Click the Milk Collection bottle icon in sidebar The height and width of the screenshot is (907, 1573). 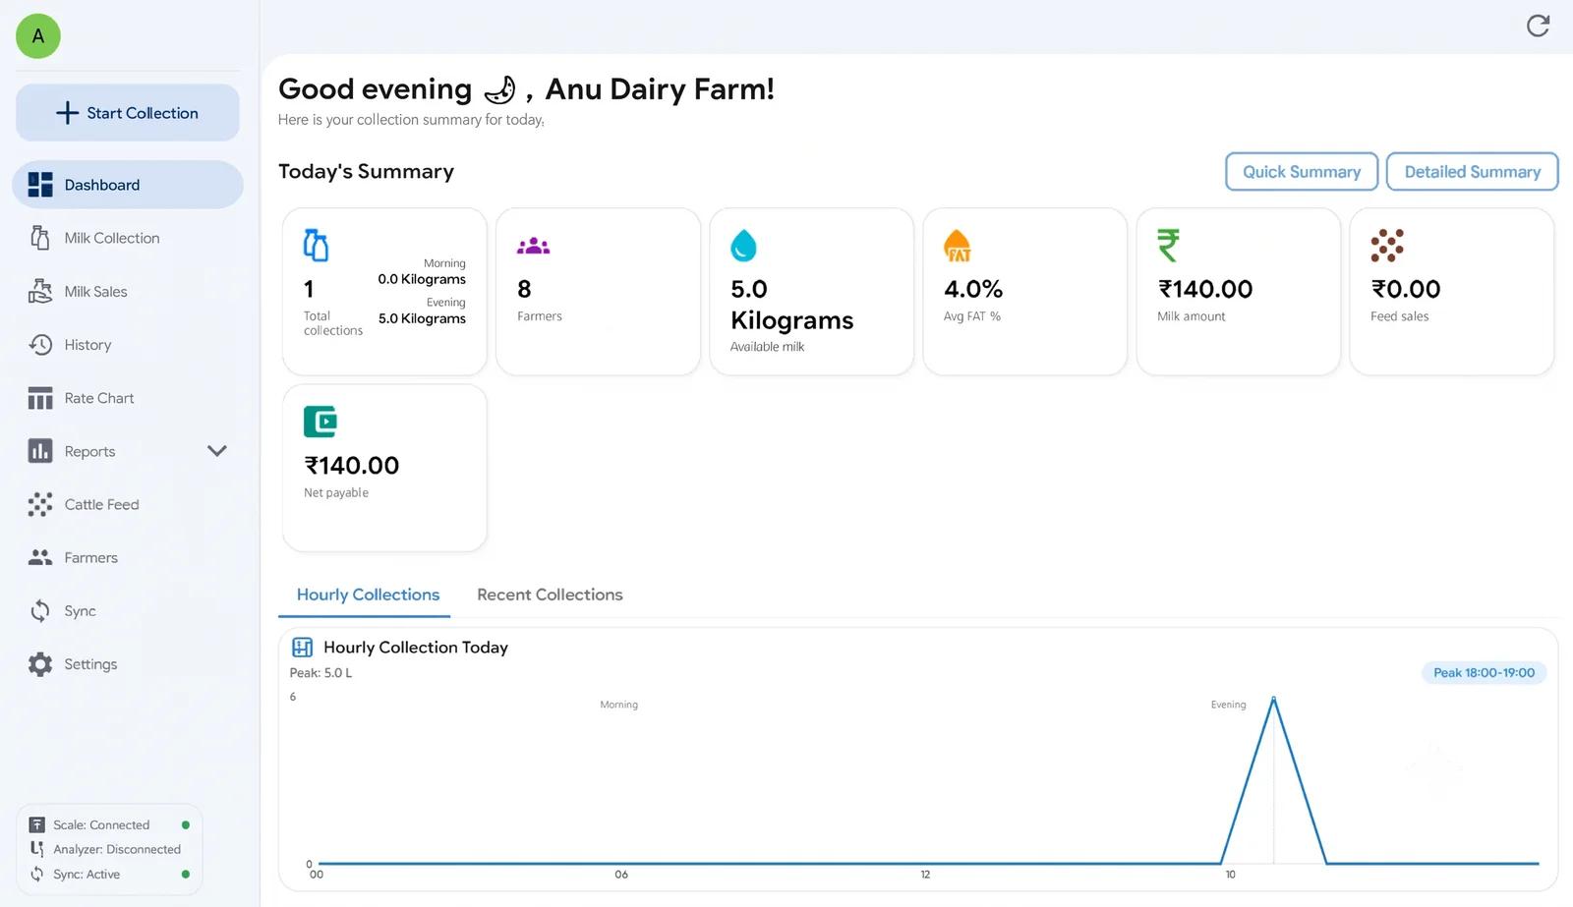(x=40, y=238)
